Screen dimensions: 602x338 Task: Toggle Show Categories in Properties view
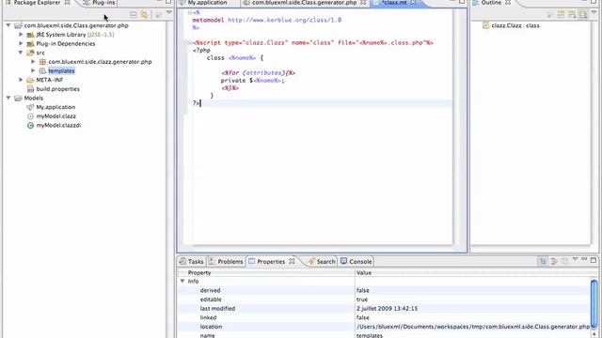pyautogui.click(x=543, y=261)
